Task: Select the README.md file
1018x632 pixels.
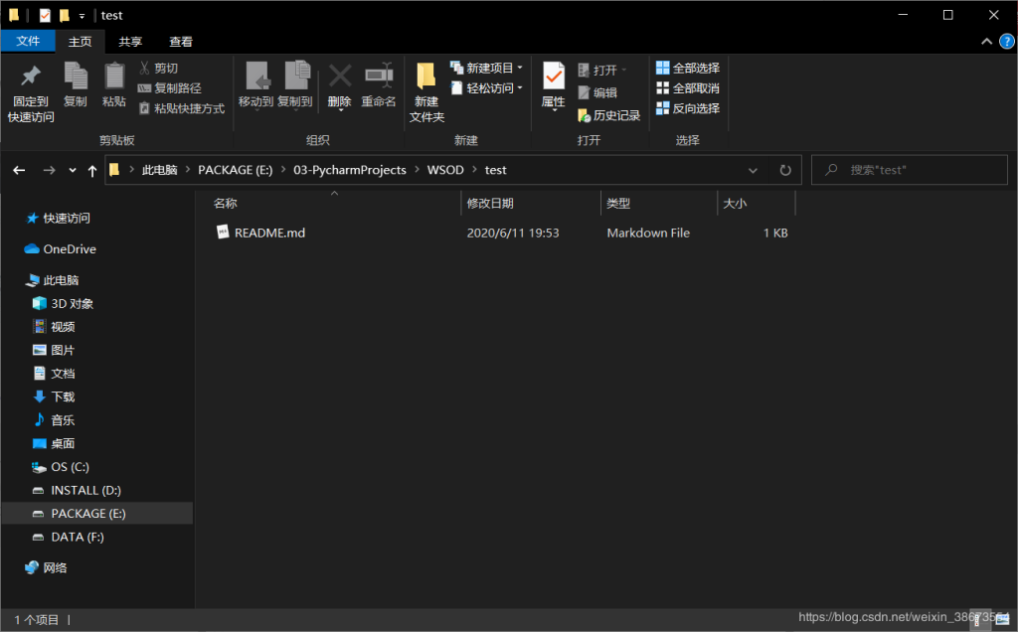Action: click(269, 233)
